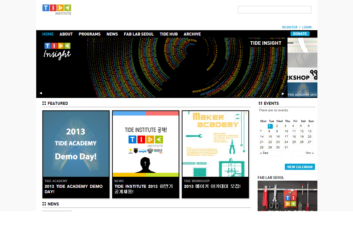Click the VIEW CALENDAR button
The height and width of the screenshot is (235, 353).
pyautogui.click(x=300, y=167)
